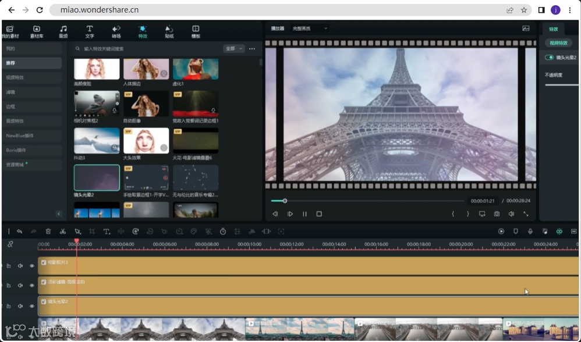Viewport: 581px width, 342px height.
Task: Switch to the 文字 tab
Action: [90, 32]
